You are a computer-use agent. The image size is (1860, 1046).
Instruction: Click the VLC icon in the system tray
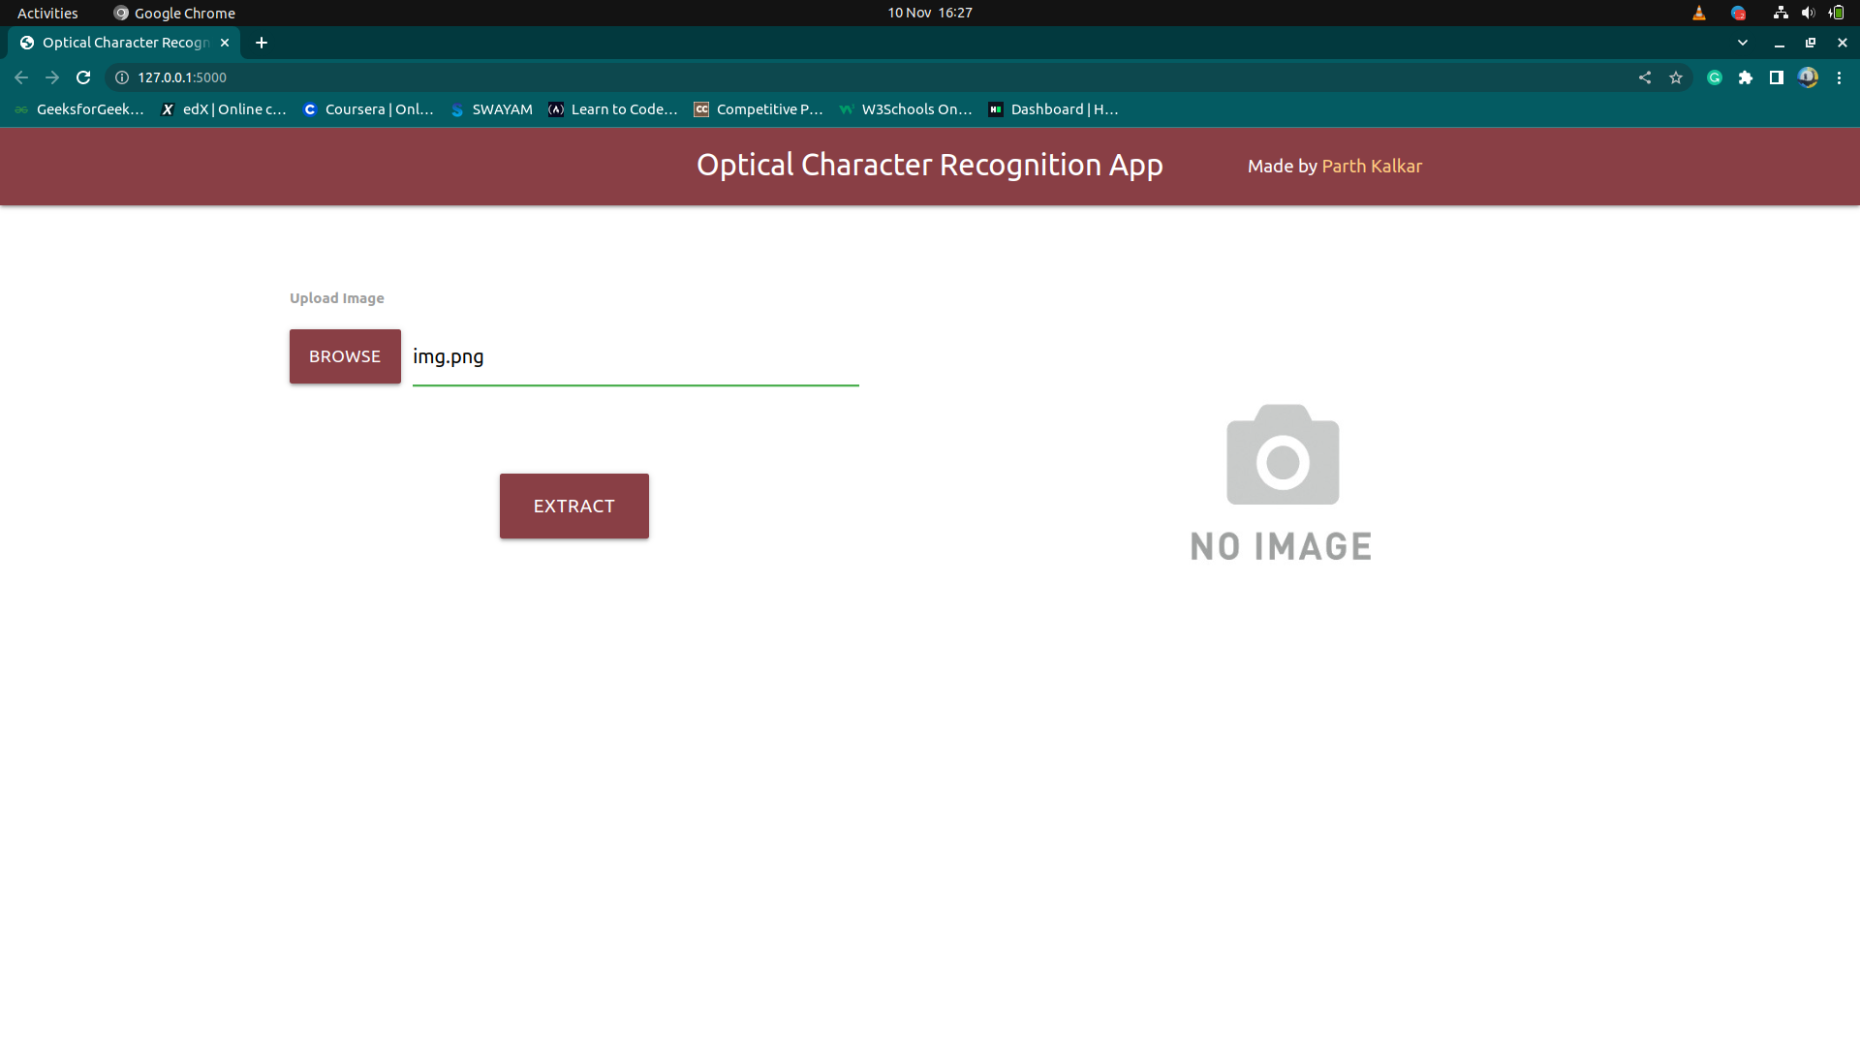point(1699,13)
